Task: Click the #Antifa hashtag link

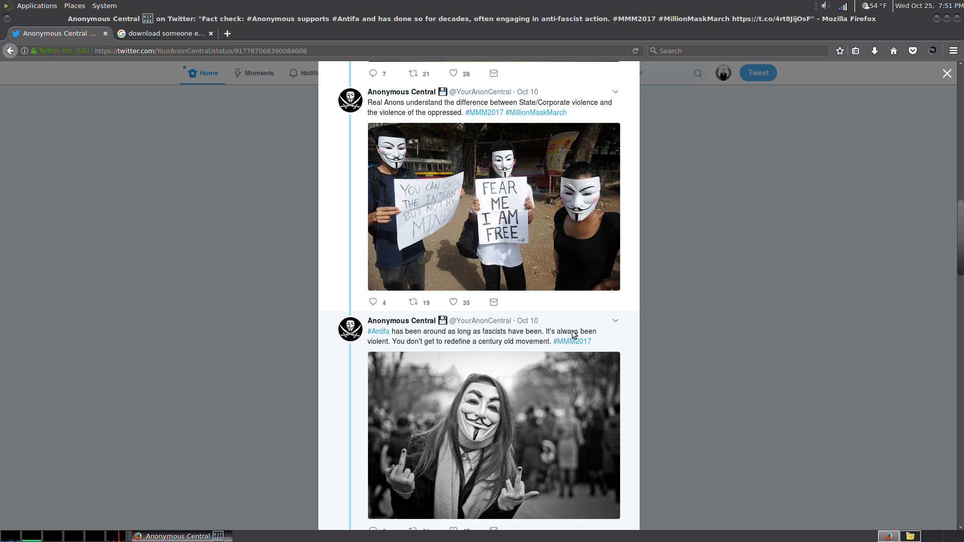Action: [378, 331]
